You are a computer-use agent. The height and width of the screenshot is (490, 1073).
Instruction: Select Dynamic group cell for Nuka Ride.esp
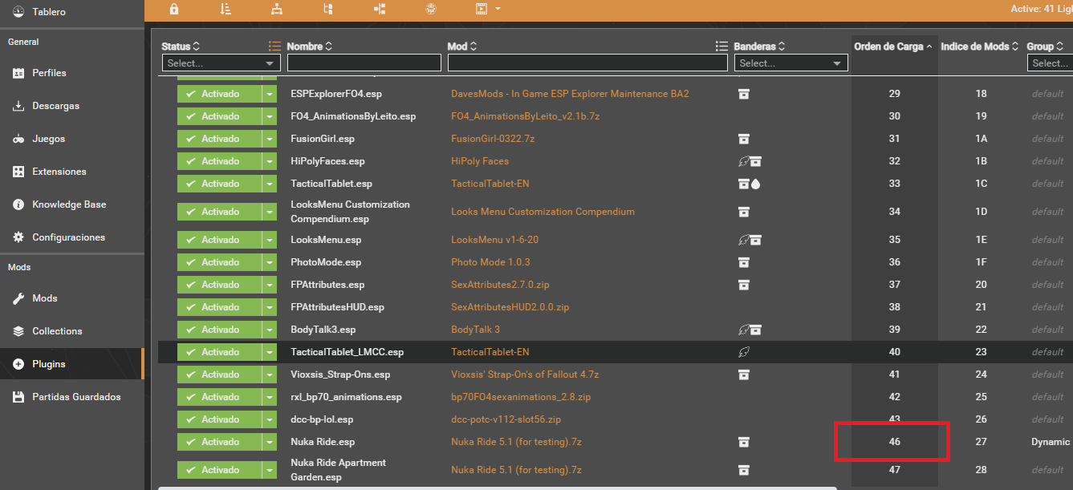(1051, 442)
